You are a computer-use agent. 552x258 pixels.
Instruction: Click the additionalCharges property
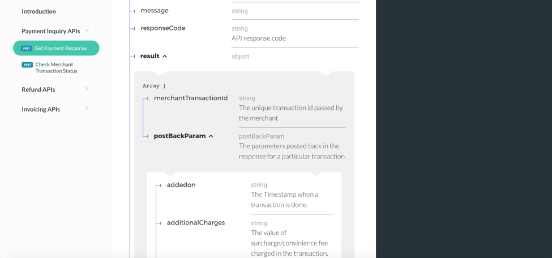tap(195, 223)
